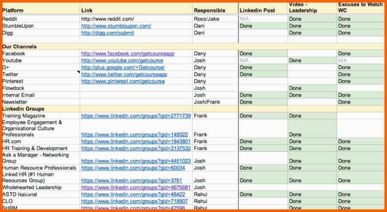Viewport: 387px width, 212px height.
Task: Open the stumbleupon.com link
Action: (116, 26)
